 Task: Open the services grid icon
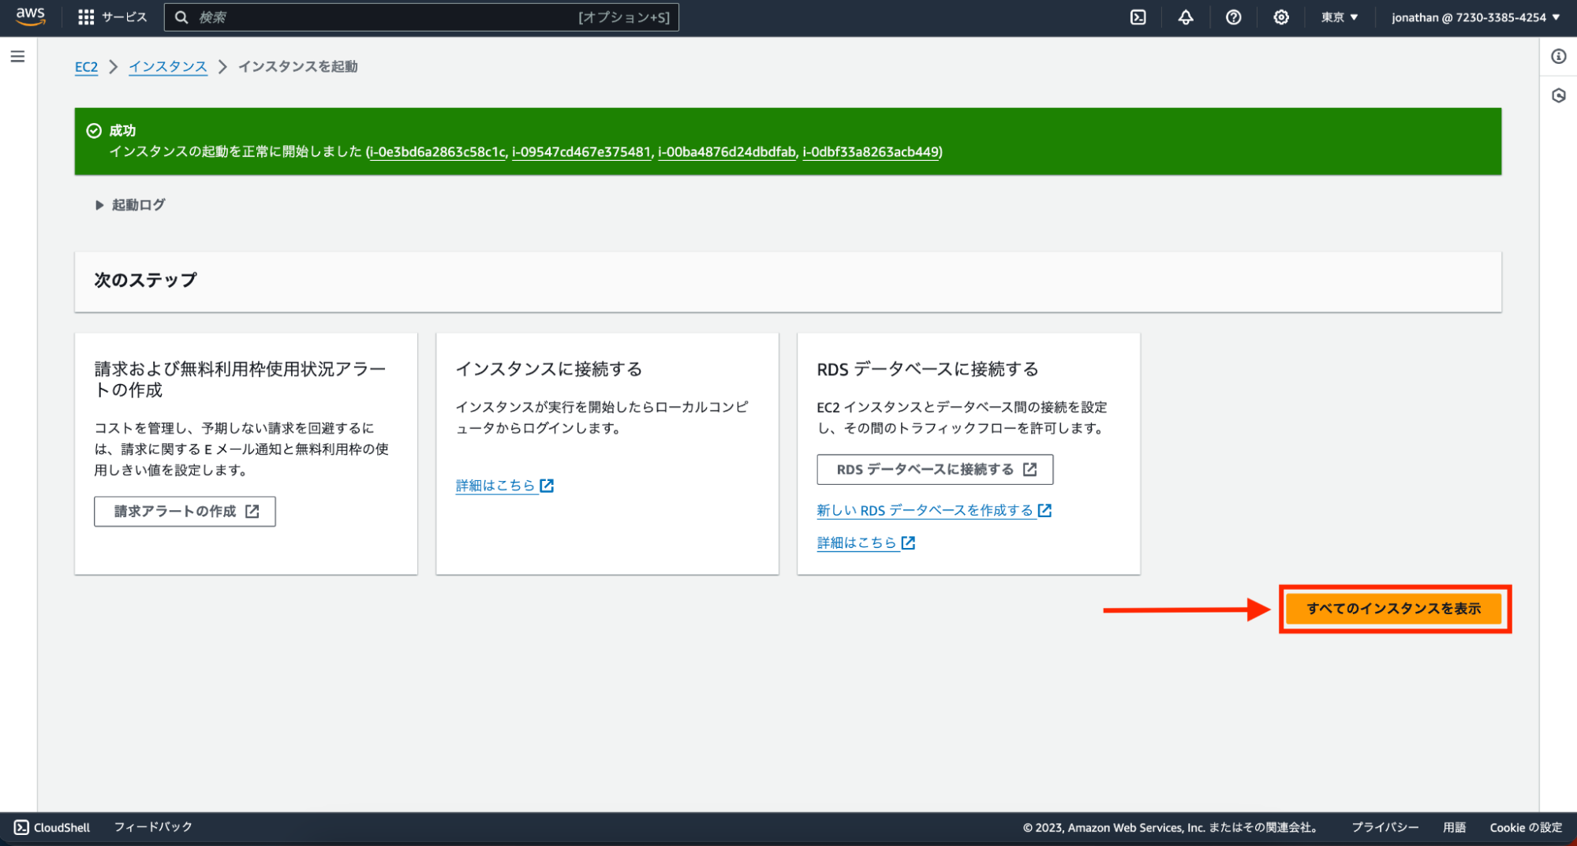pos(86,17)
